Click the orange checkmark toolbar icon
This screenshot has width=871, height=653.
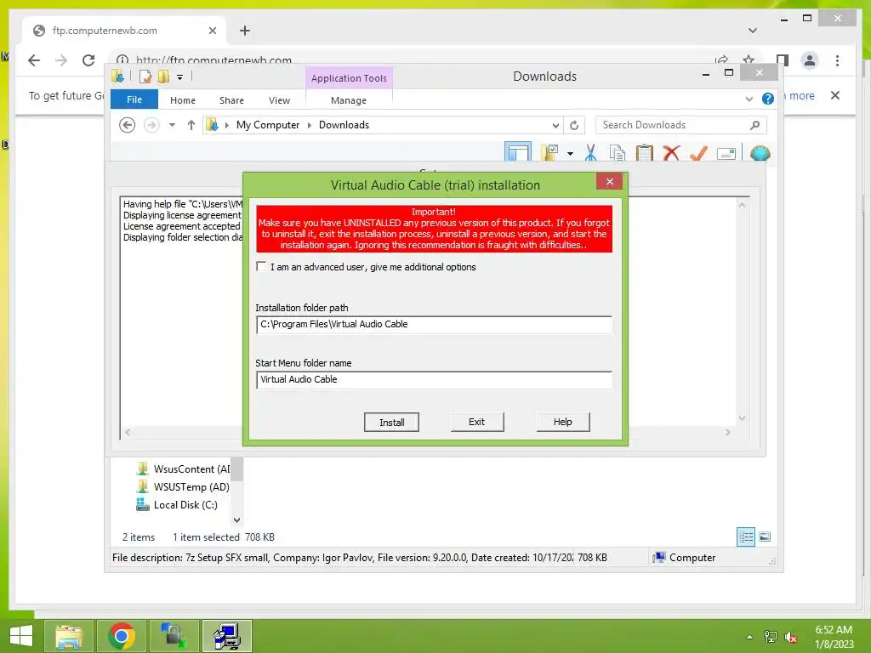click(699, 153)
